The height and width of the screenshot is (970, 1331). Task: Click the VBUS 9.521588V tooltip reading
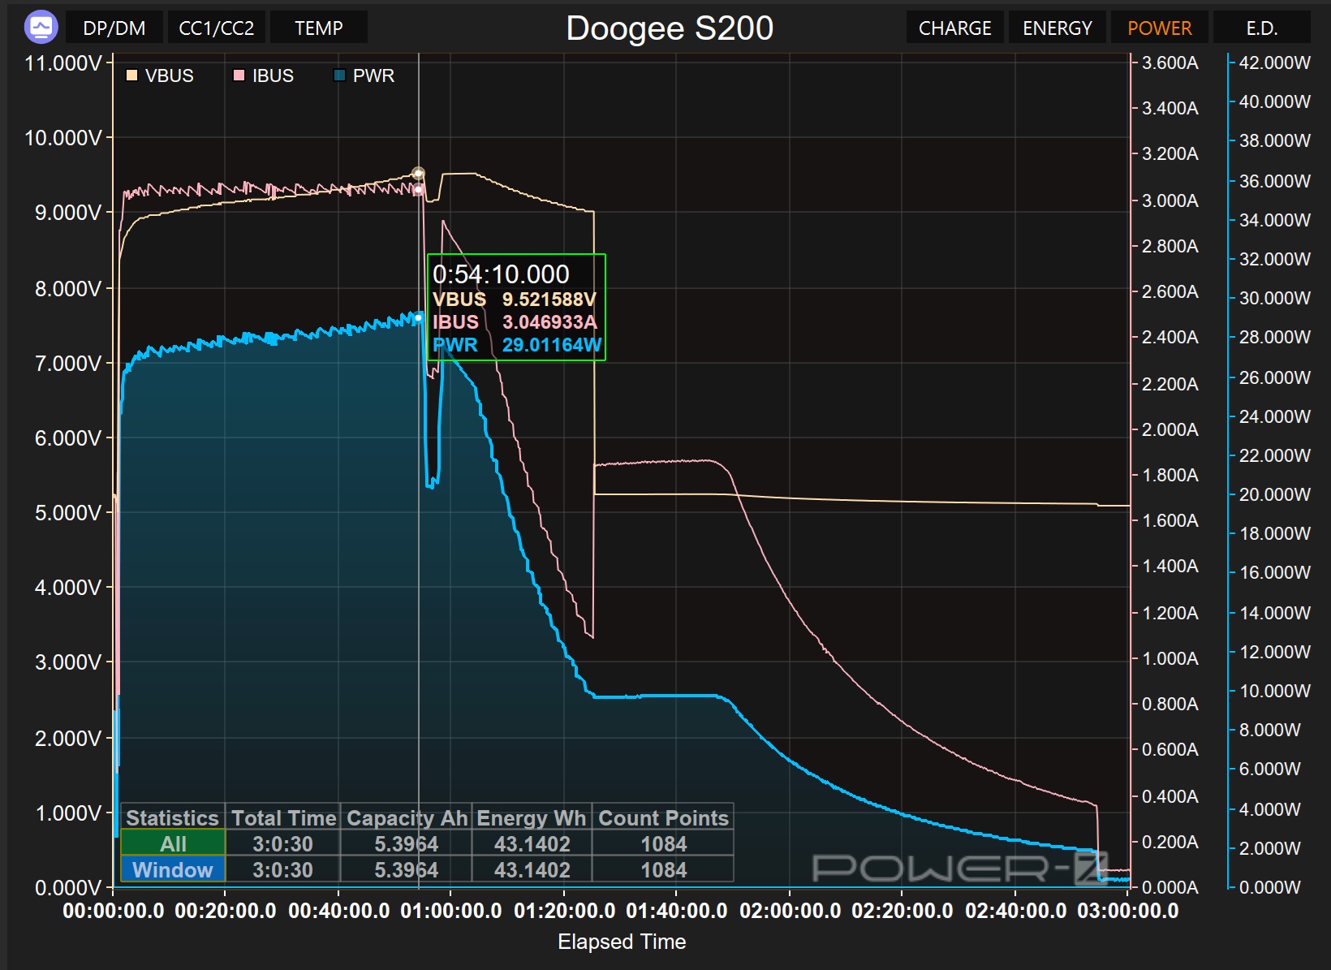pyautogui.click(x=515, y=300)
